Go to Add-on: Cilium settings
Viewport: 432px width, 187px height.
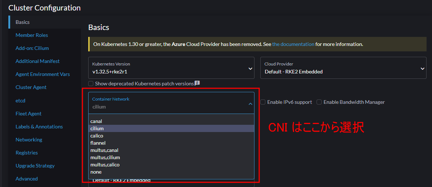(x=32, y=48)
